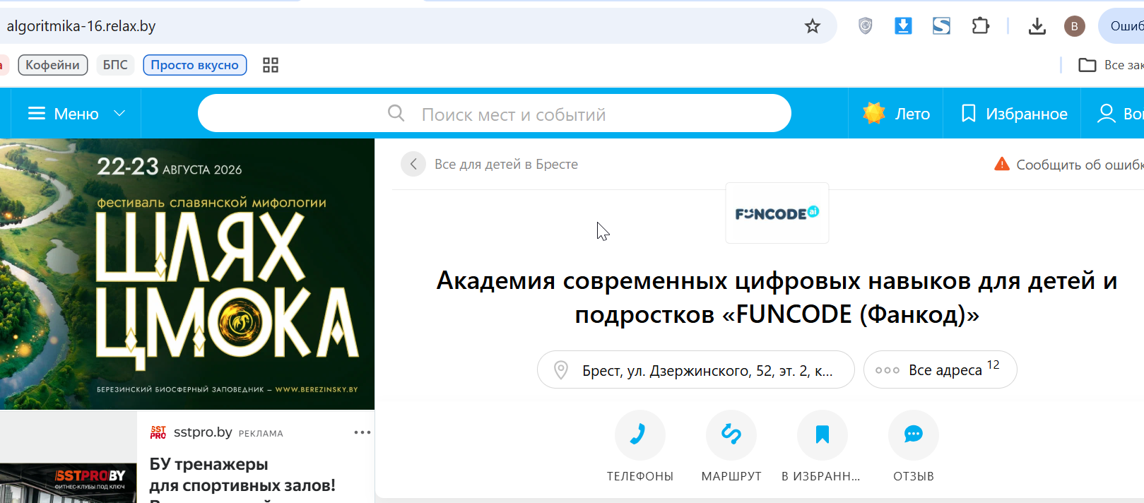Open the Меню hamburger icon

(37, 114)
